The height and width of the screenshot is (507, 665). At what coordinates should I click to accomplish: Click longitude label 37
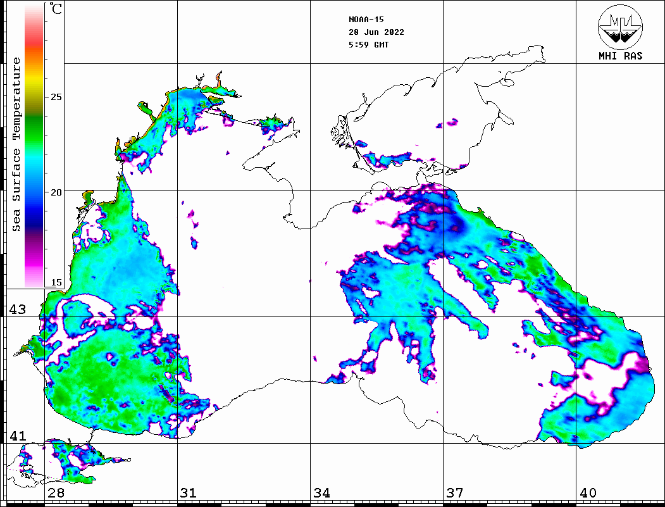click(455, 493)
